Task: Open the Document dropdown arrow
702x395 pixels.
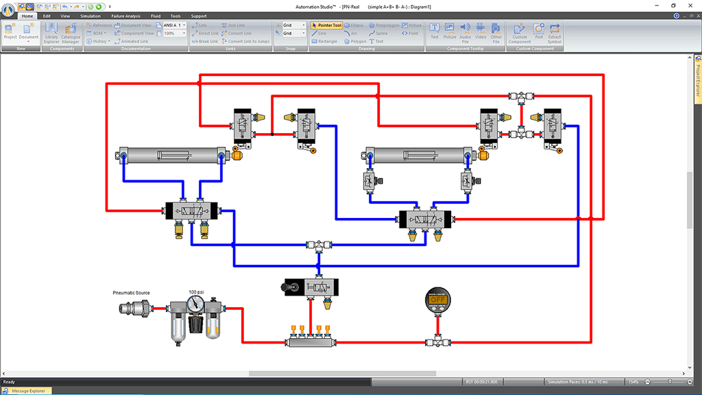Action: [x=29, y=43]
